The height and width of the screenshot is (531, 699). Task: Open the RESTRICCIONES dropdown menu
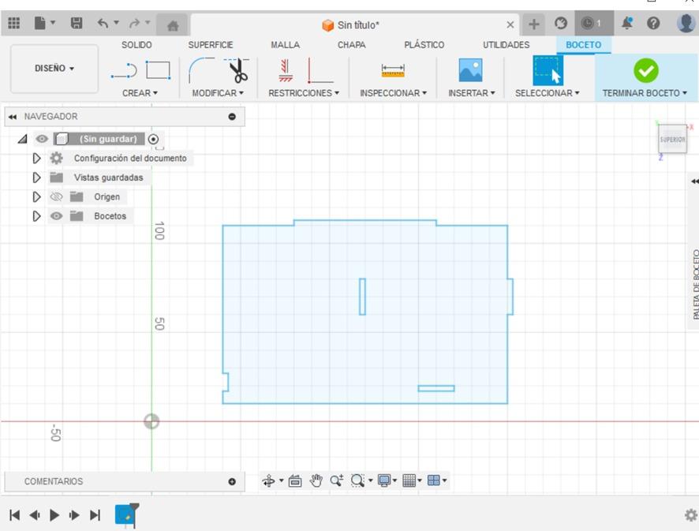click(304, 93)
